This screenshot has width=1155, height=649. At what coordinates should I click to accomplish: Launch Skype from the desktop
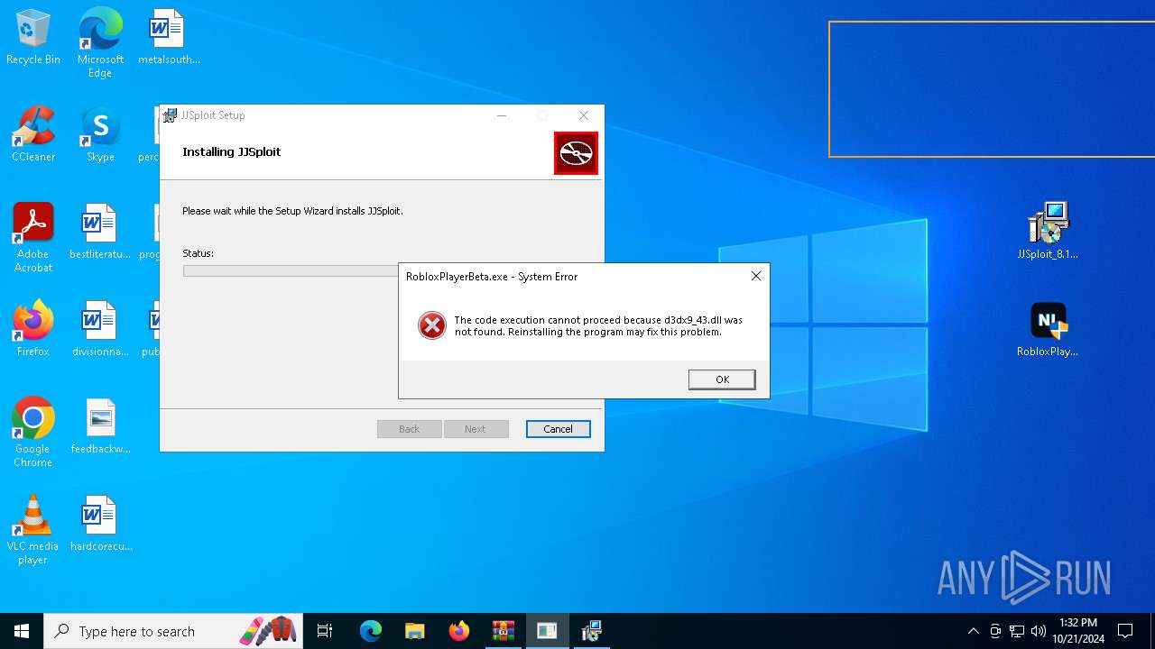point(100,134)
